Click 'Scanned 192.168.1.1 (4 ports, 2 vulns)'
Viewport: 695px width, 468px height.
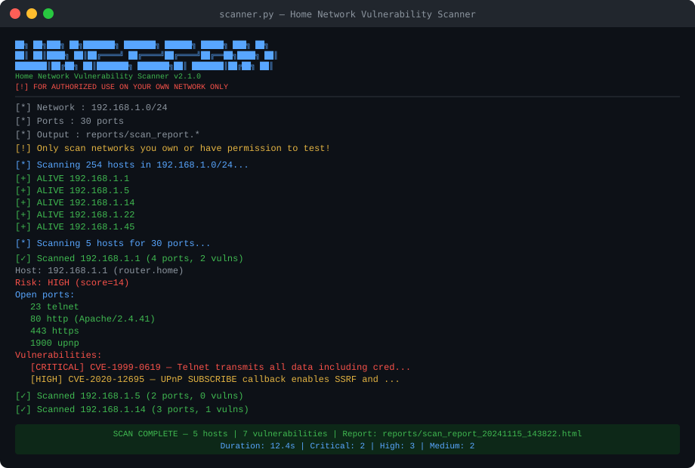click(x=129, y=259)
